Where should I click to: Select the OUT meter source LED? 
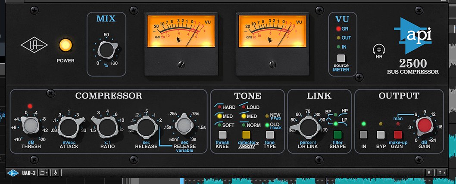click(338, 38)
